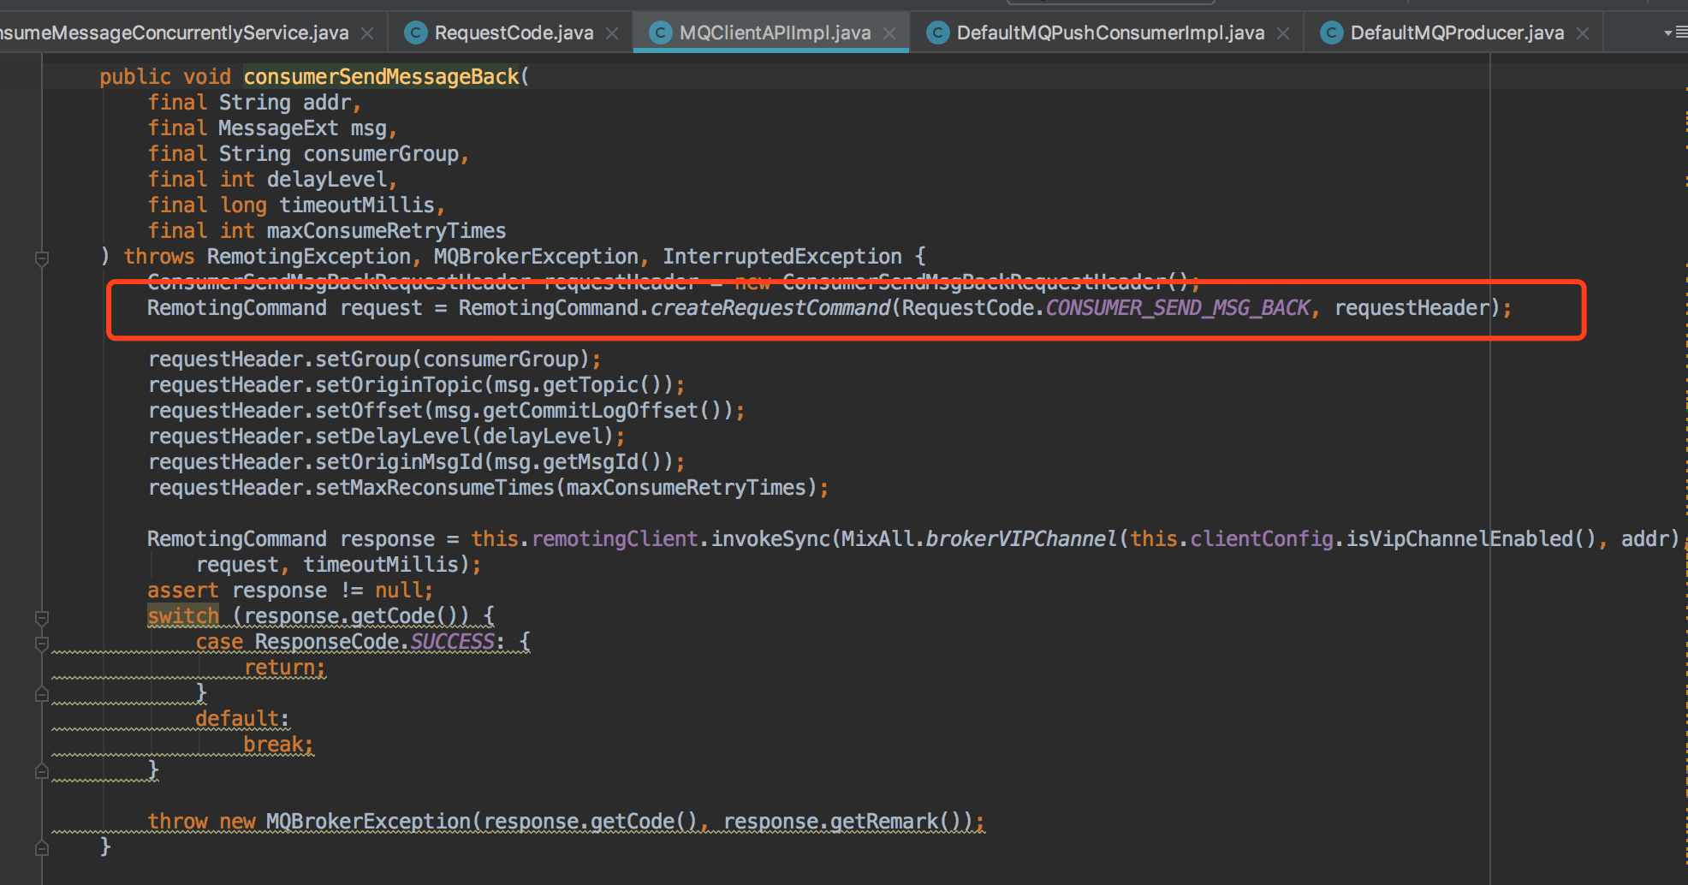Click the setDelayLevel method call
The height and width of the screenshot is (885, 1688).
393,437
